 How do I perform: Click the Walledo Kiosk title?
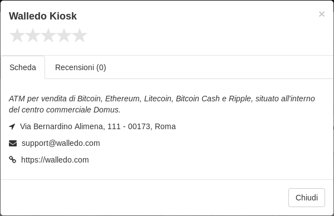[x=43, y=16]
